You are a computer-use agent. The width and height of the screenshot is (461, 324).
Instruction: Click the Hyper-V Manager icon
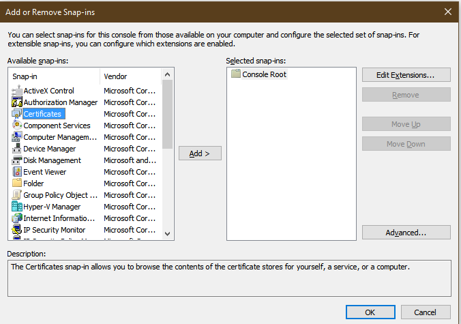(x=17, y=207)
